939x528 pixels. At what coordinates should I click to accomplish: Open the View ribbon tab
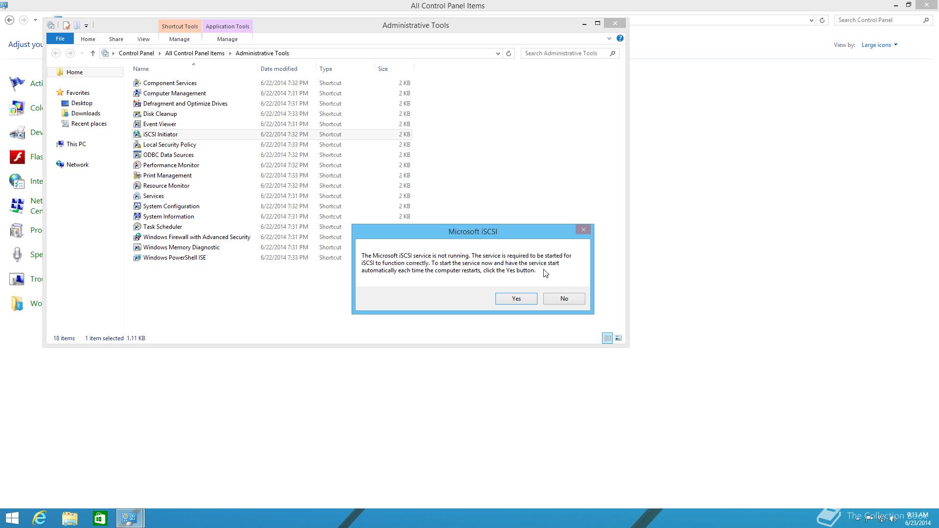pos(143,39)
